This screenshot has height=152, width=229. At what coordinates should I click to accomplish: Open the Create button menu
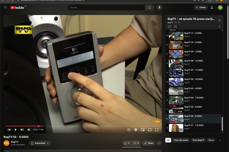(200, 7)
